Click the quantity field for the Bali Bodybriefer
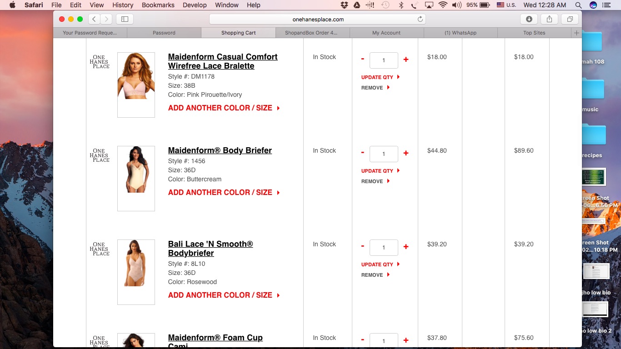The width and height of the screenshot is (621, 349). (x=384, y=248)
